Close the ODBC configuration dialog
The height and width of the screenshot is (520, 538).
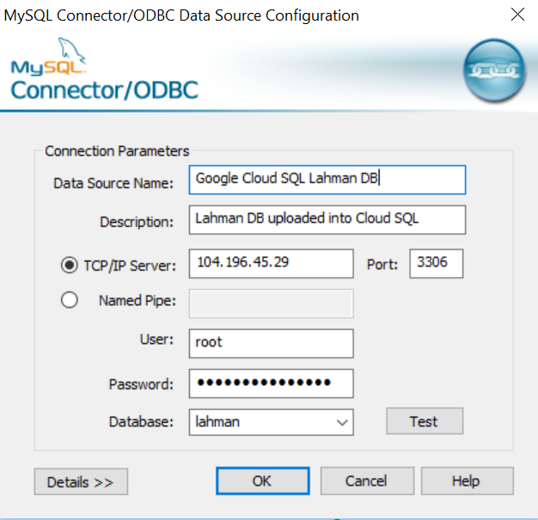pos(517,15)
